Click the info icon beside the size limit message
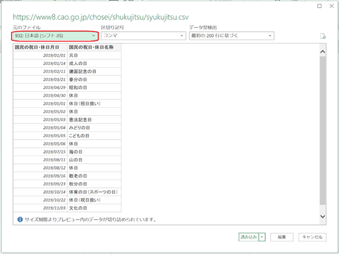339x255 pixels. point(20,219)
